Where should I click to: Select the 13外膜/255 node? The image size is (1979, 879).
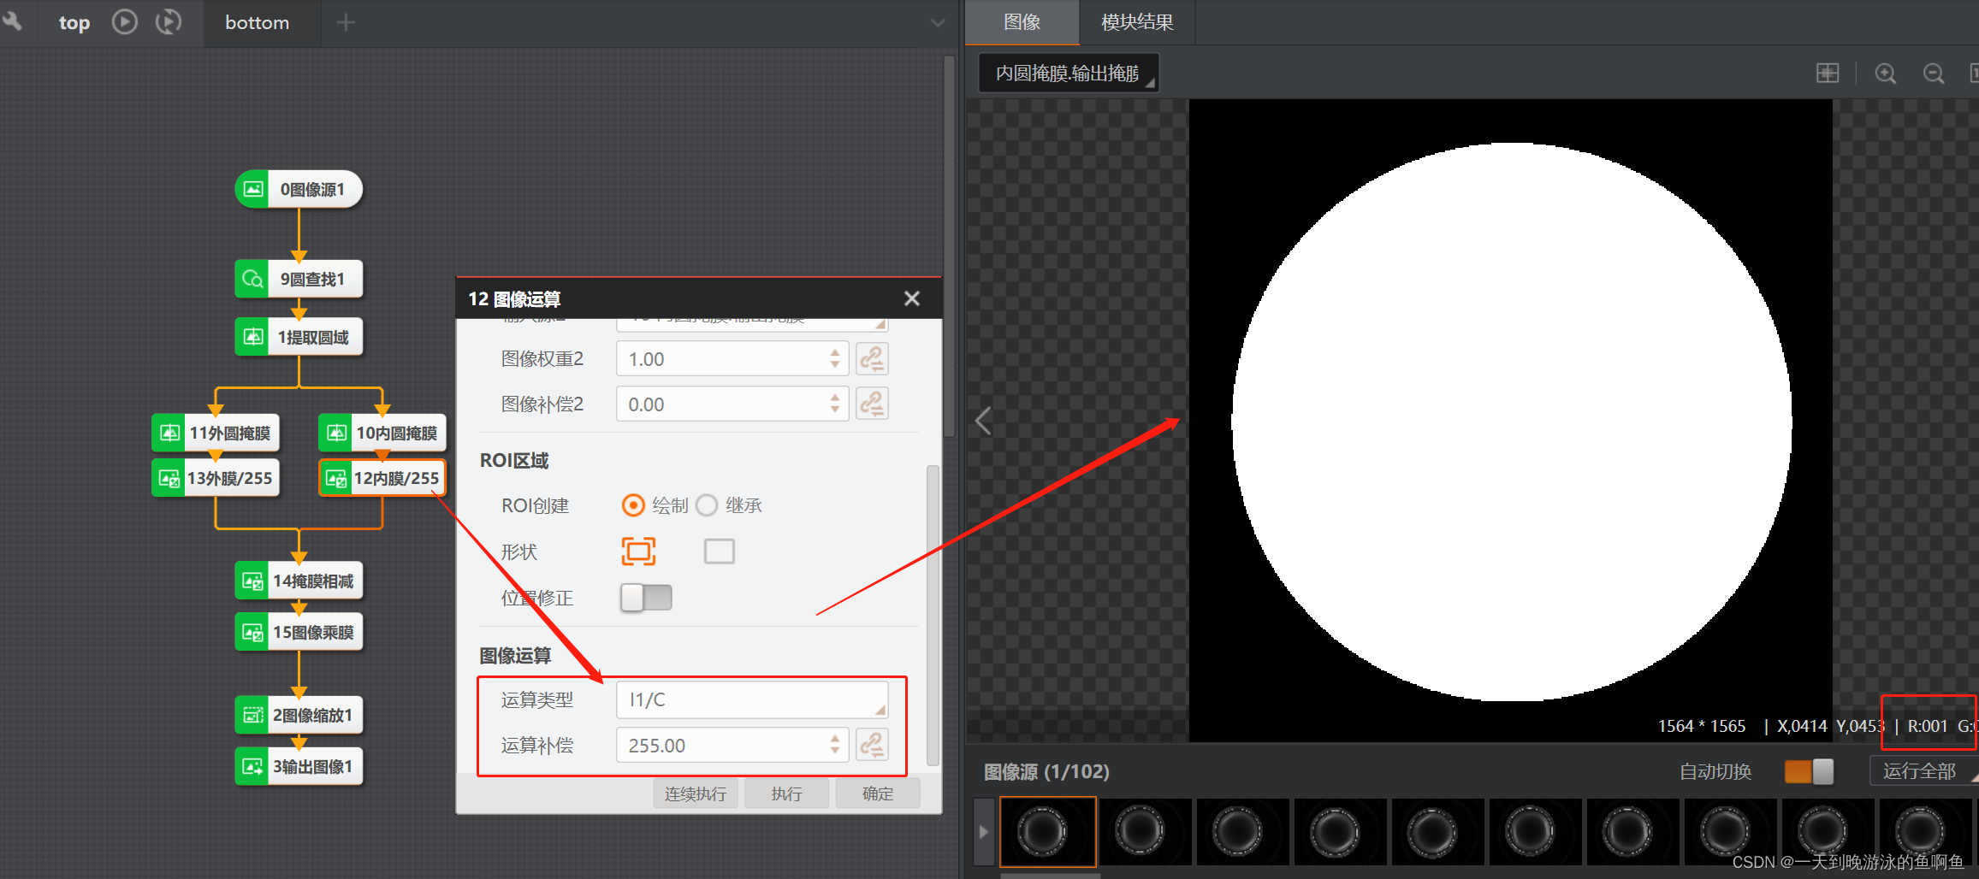point(216,478)
